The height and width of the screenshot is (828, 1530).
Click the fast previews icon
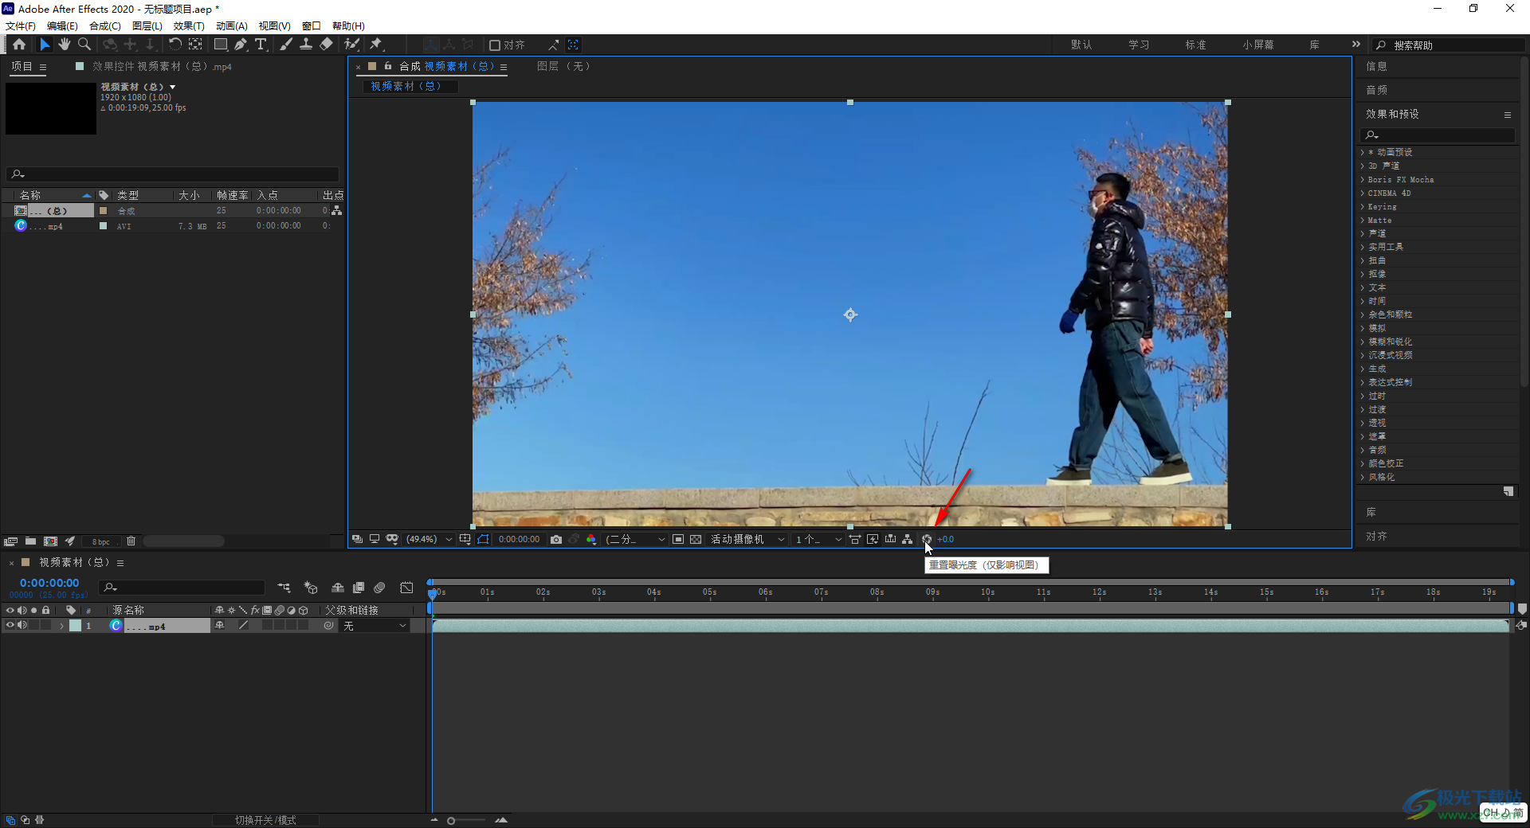(873, 539)
